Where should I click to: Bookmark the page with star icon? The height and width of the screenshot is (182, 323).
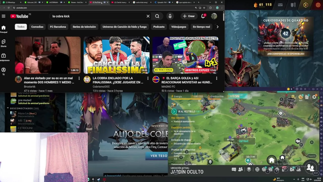(204, 8)
